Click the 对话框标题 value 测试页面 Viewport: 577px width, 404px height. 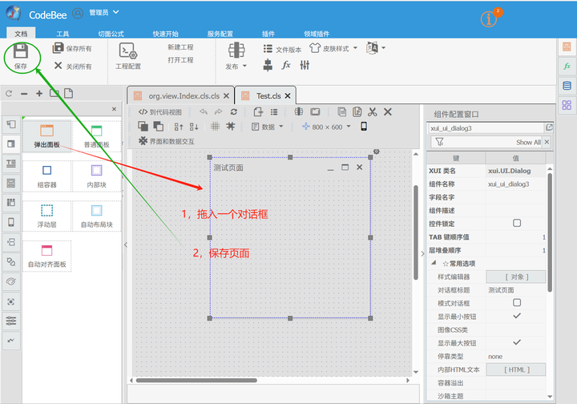tap(515, 290)
